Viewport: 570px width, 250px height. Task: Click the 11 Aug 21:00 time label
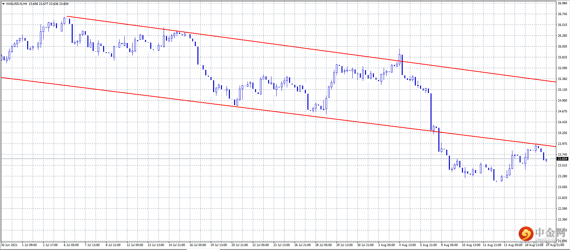492,245
